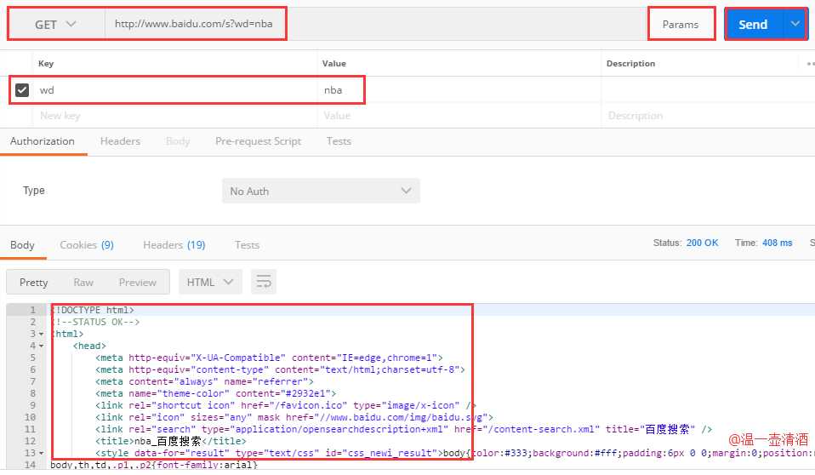815x475 pixels.
Task: Click the Description column header
Action: point(630,64)
